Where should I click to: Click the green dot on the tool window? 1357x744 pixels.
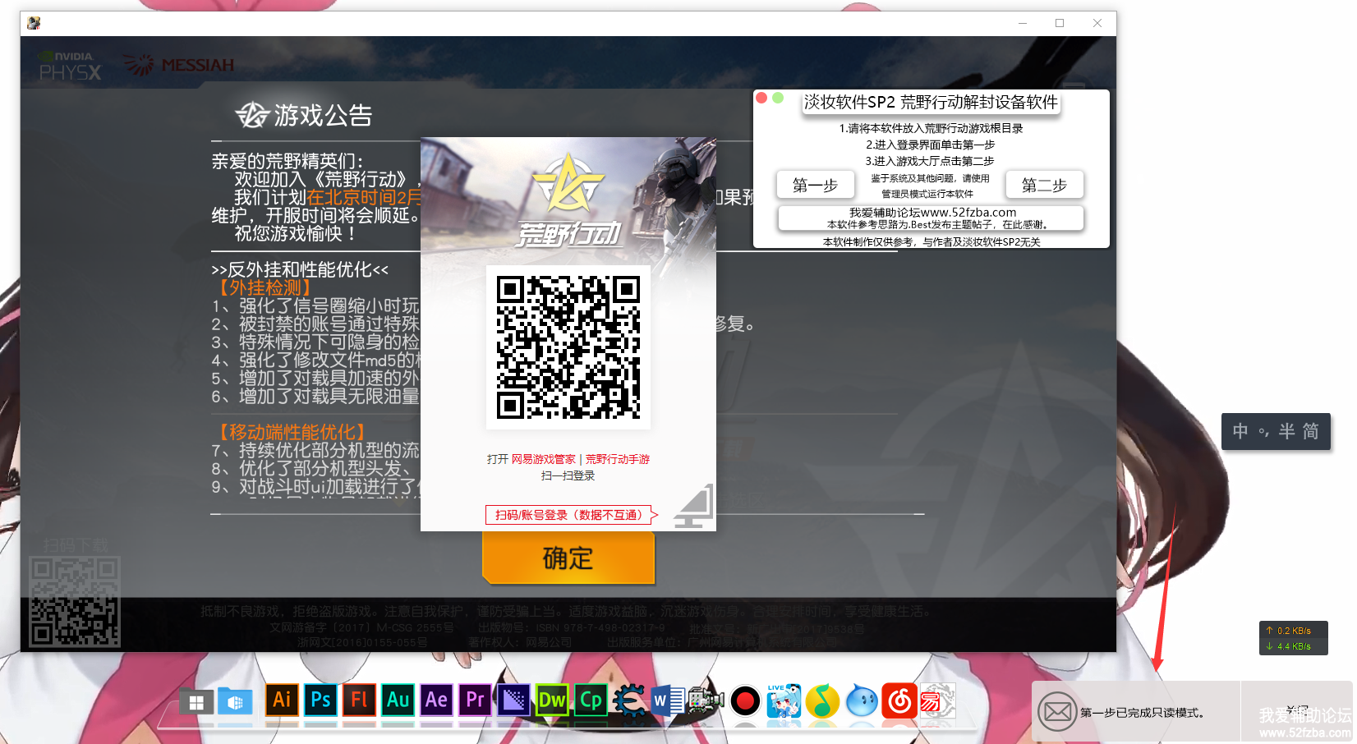click(778, 98)
